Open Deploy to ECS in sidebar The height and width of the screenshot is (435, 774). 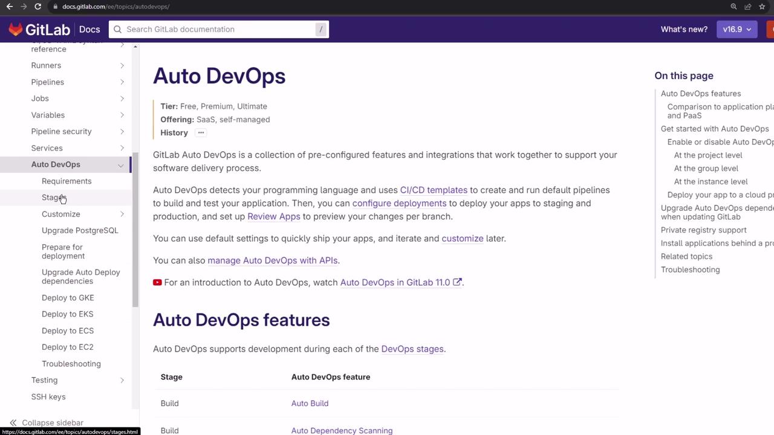pos(68,330)
